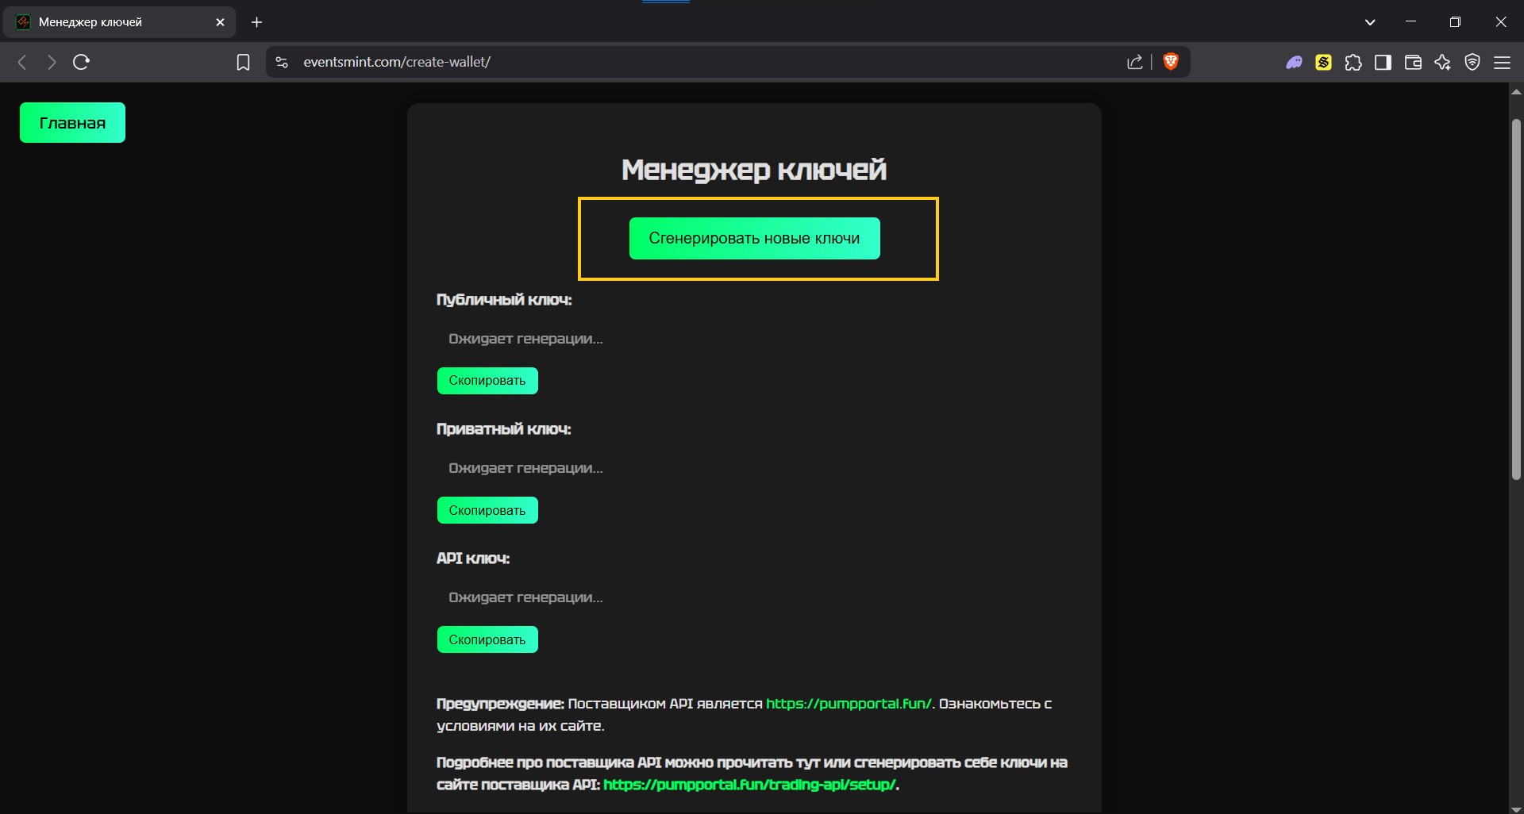Viewport: 1524px width, 814px height.
Task: Open the extensions puzzle icon
Action: coord(1353,63)
